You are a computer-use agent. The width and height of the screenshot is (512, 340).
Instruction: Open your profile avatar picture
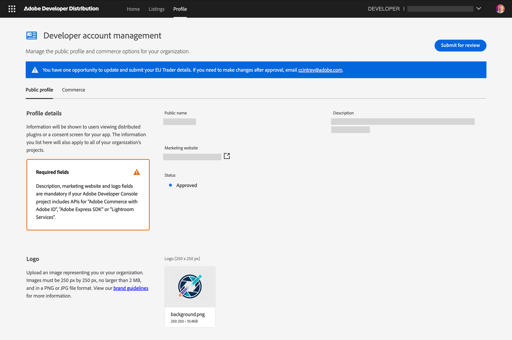(x=500, y=8)
